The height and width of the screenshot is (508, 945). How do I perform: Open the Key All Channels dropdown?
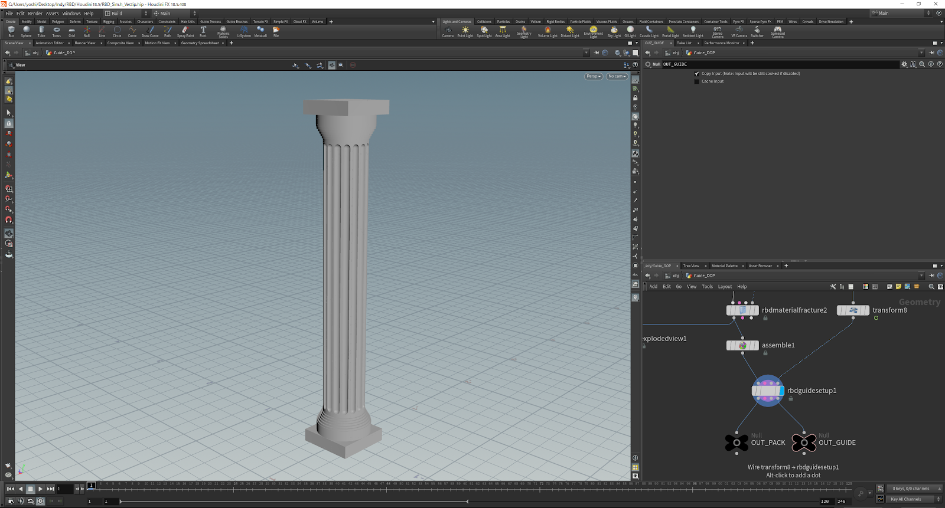914,499
